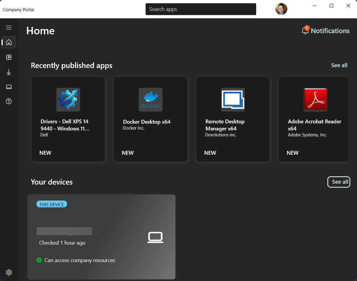Open Help & support question icon
The height and width of the screenshot is (281, 357).
(9, 101)
